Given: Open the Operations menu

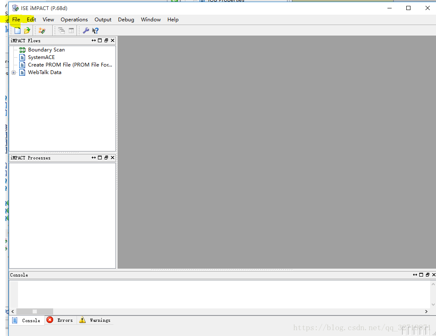Looking at the screenshot, I should click(x=74, y=20).
